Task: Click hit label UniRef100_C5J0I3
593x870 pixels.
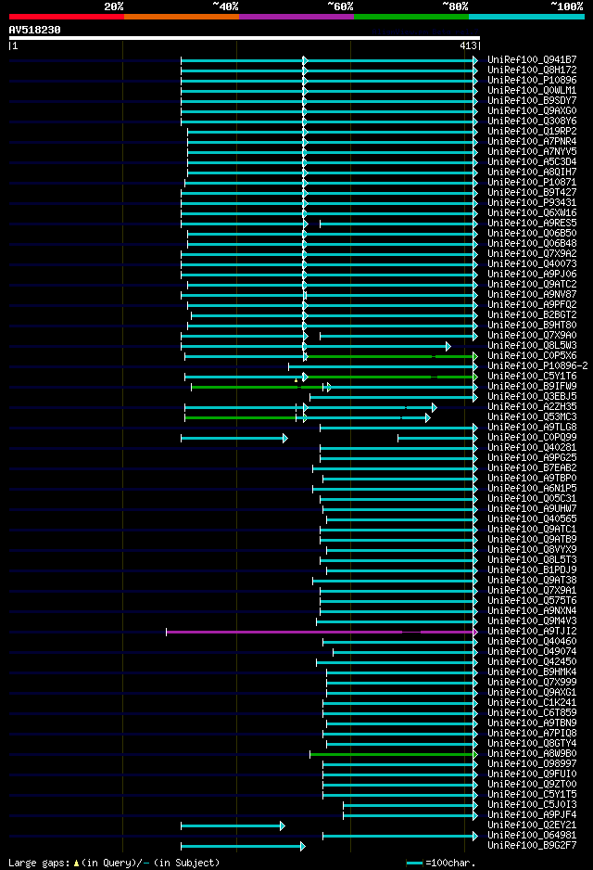Action: (532, 804)
